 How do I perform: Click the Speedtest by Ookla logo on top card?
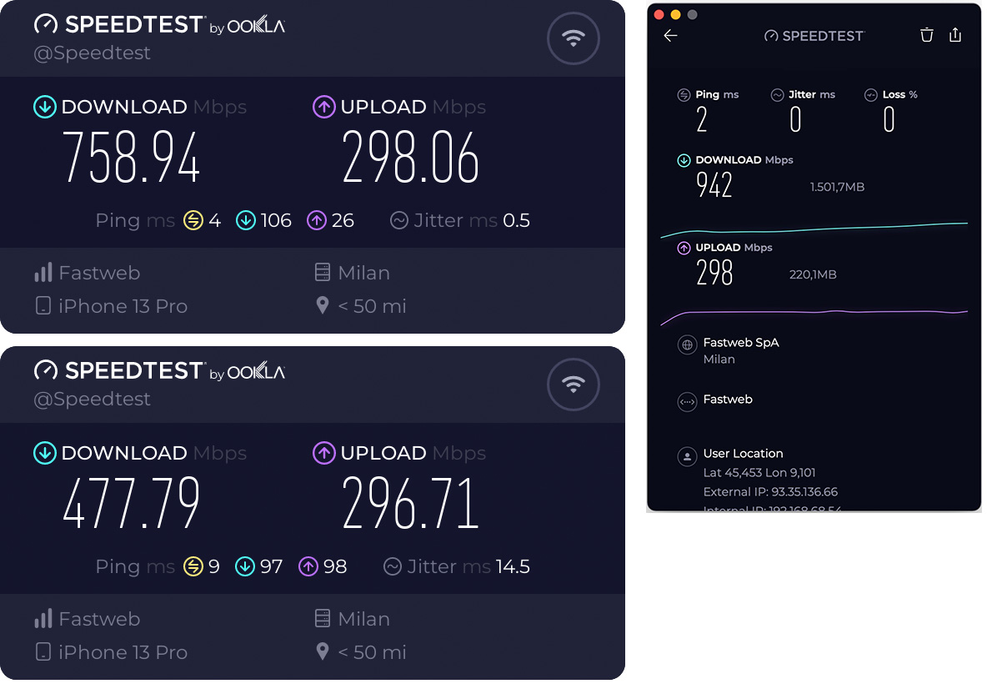point(159,25)
